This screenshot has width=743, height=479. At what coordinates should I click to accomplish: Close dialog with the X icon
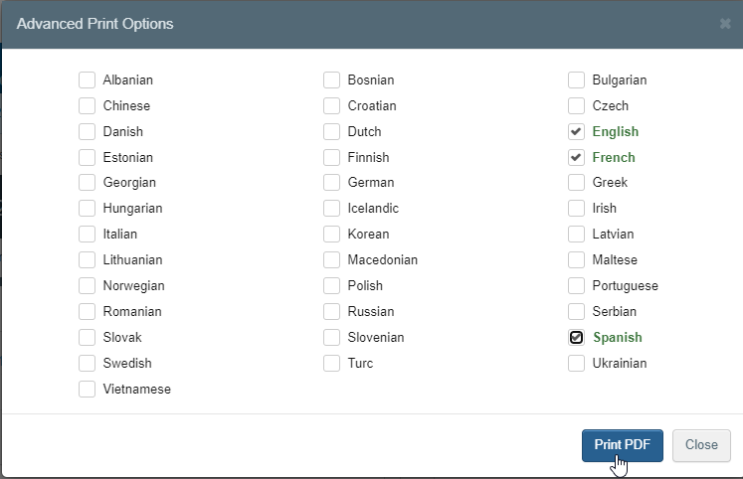click(x=725, y=24)
